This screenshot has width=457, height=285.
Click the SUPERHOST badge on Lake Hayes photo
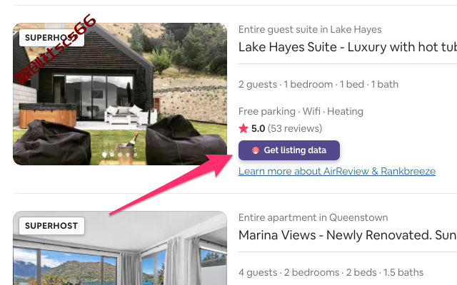point(51,38)
